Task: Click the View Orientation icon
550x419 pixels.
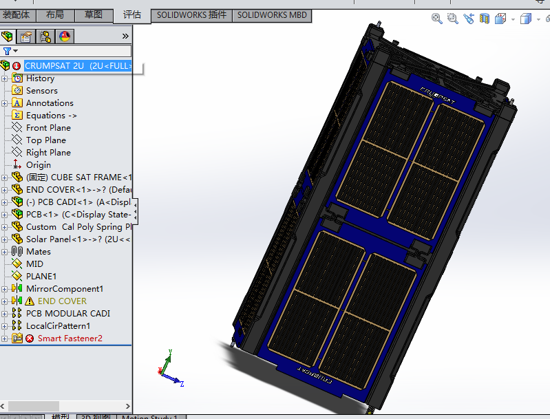Action: [x=500, y=19]
